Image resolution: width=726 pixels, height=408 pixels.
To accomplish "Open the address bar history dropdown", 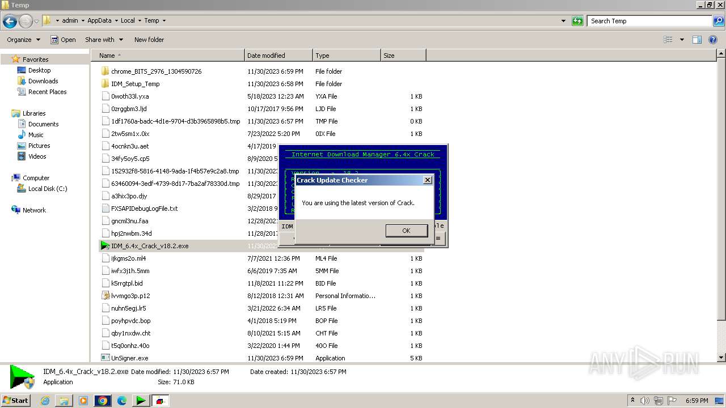I will (563, 21).
